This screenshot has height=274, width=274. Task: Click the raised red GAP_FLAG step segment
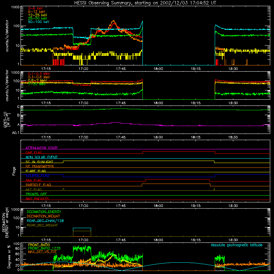pyautogui.click(x=179, y=152)
